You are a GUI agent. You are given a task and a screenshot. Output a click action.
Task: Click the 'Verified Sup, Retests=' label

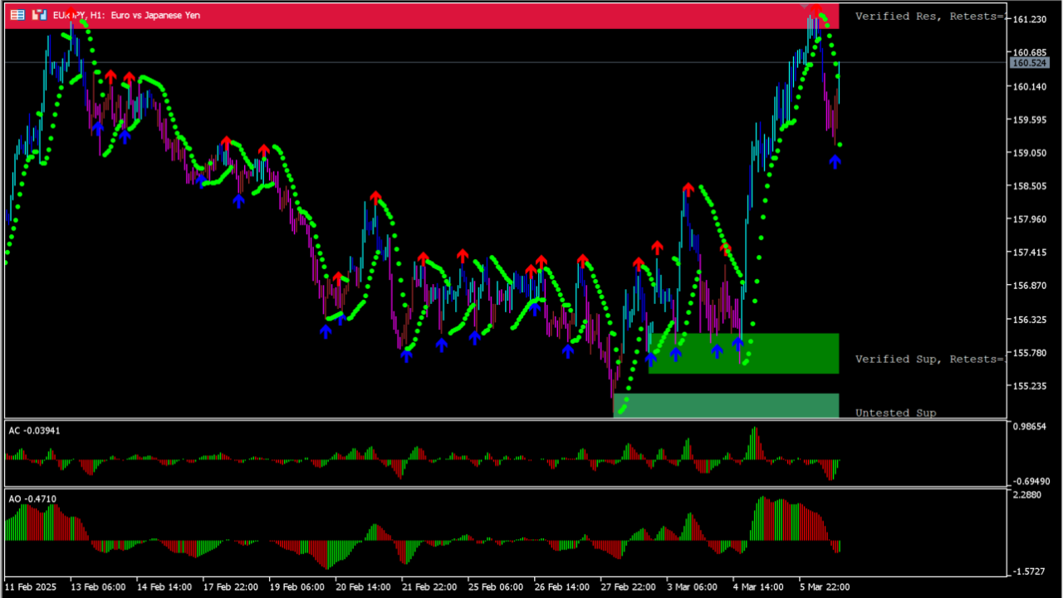coord(930,359)
